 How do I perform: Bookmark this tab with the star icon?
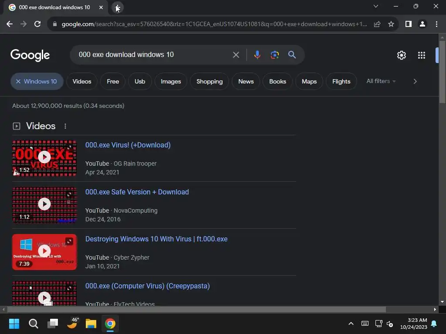pyautogui.click(x=391, y=24)
